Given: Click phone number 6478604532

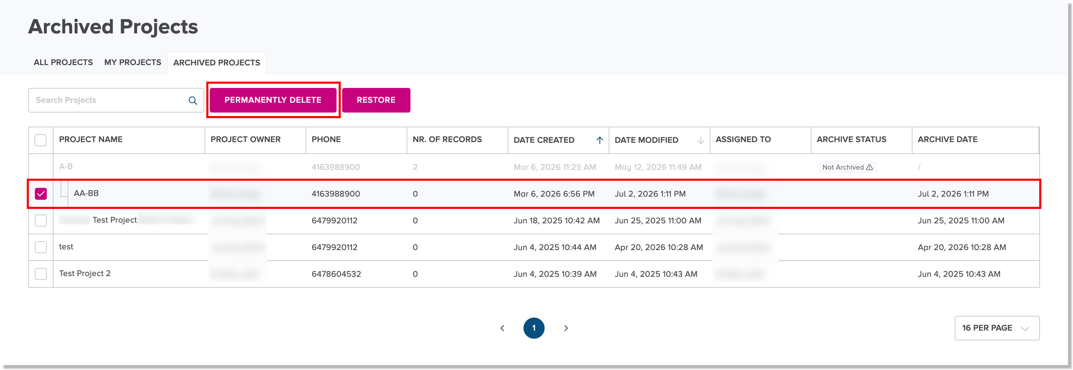Looking at the screenshot, I should 336,274.
